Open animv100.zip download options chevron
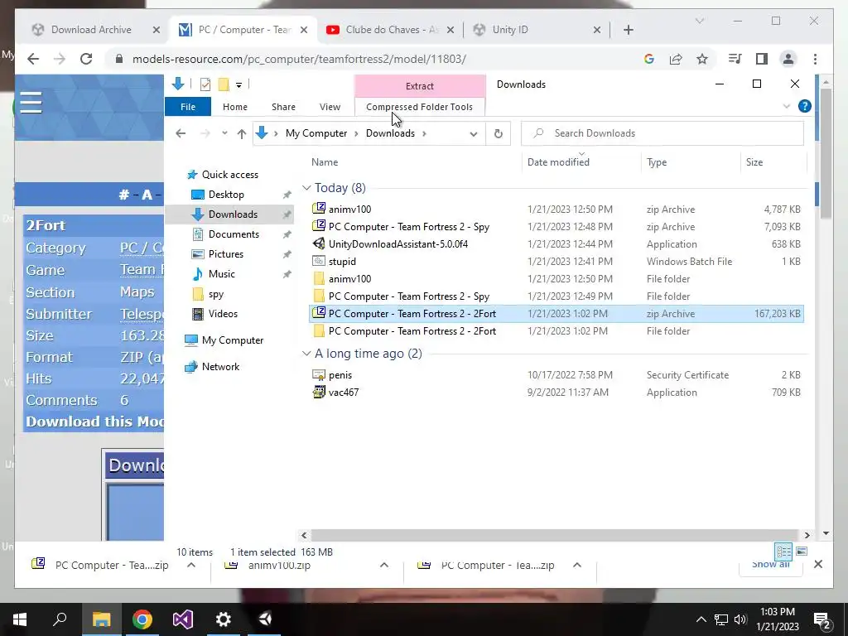The width and height of the screenshot is (848, 636). click(x=384, y=565)
